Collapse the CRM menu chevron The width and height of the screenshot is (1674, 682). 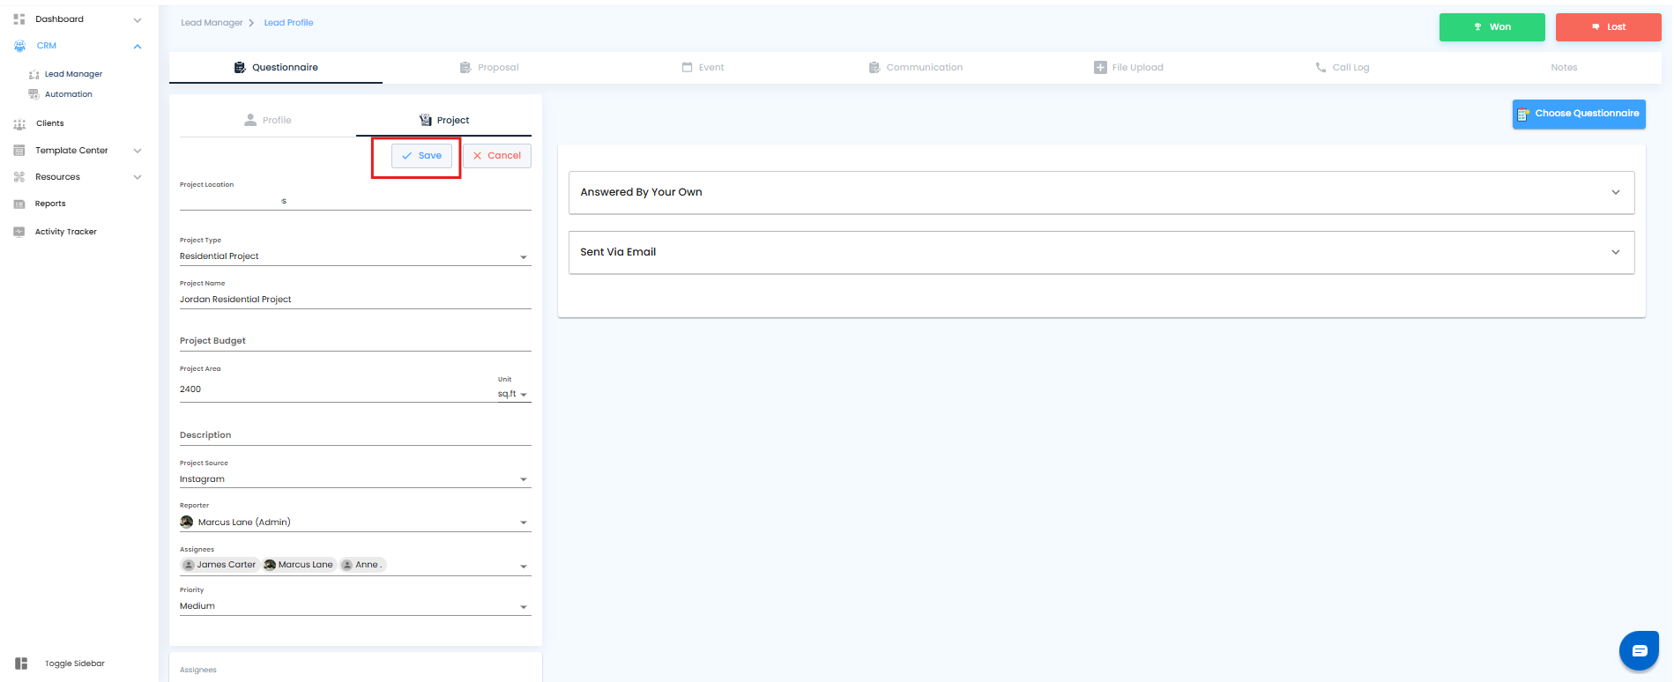coord(138,46)
